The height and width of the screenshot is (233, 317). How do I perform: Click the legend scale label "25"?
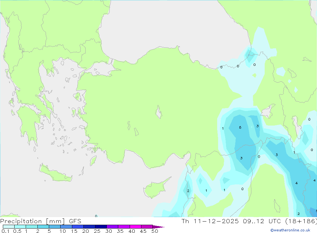point(97,231)
